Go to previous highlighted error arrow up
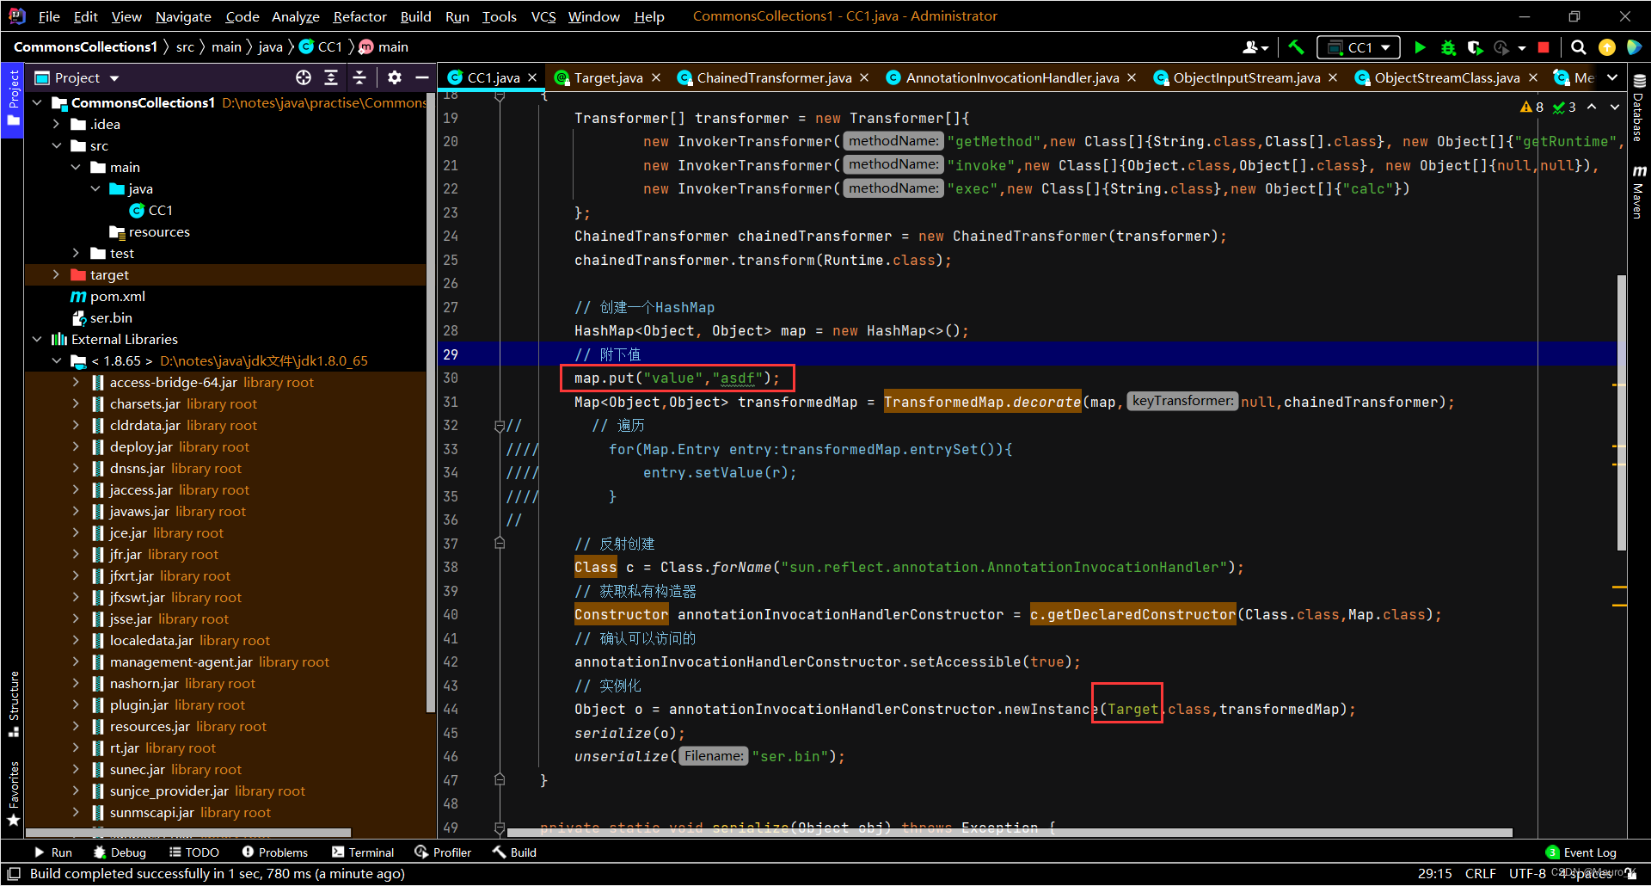This screenshot has width=1651, height=886. coord(1592,107)
